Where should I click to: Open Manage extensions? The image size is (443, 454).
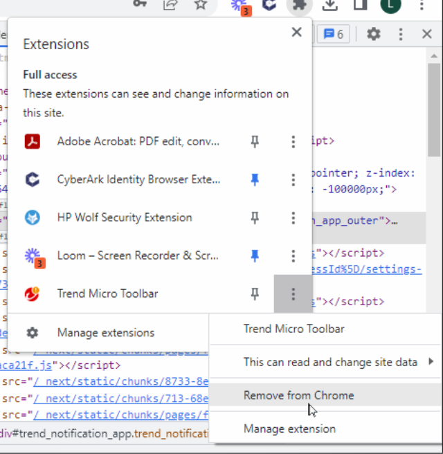pos(106,333)
